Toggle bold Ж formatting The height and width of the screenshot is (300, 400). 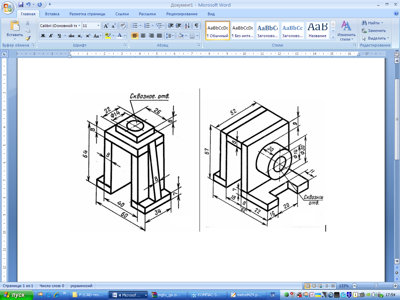click(x=43, y=36)
